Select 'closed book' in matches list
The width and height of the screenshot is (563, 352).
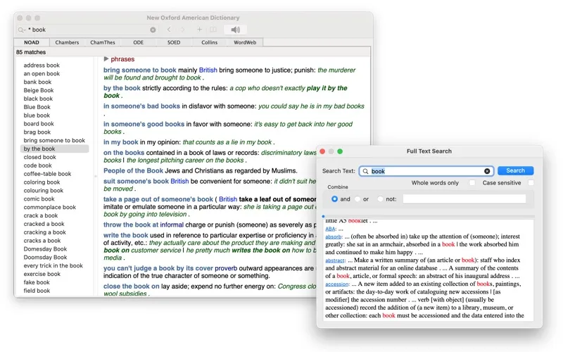[x=39, y=157]
